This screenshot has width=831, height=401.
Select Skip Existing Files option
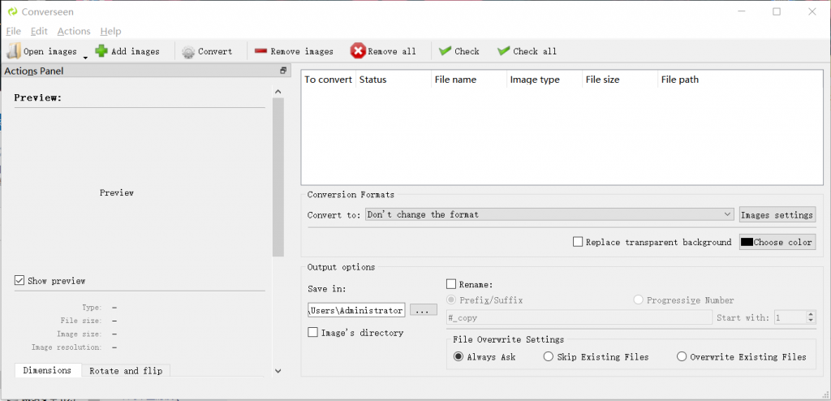pyautogui.click(x=549, y=356)
